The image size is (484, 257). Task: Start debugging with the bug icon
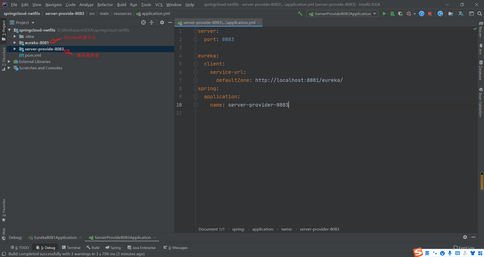392,14
